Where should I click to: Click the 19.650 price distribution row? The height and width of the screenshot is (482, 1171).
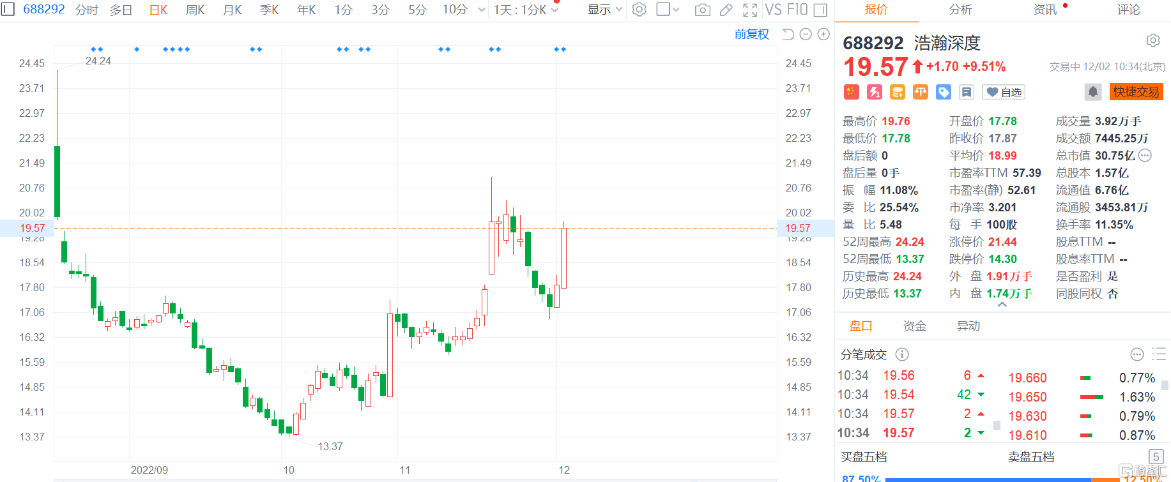(x=1082, y=396)
